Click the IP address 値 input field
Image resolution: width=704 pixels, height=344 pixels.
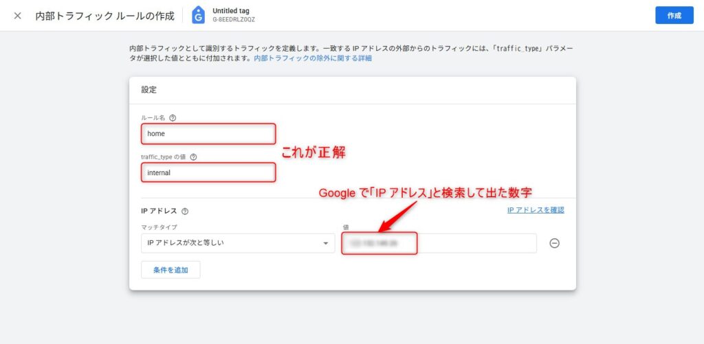point(439,243)
